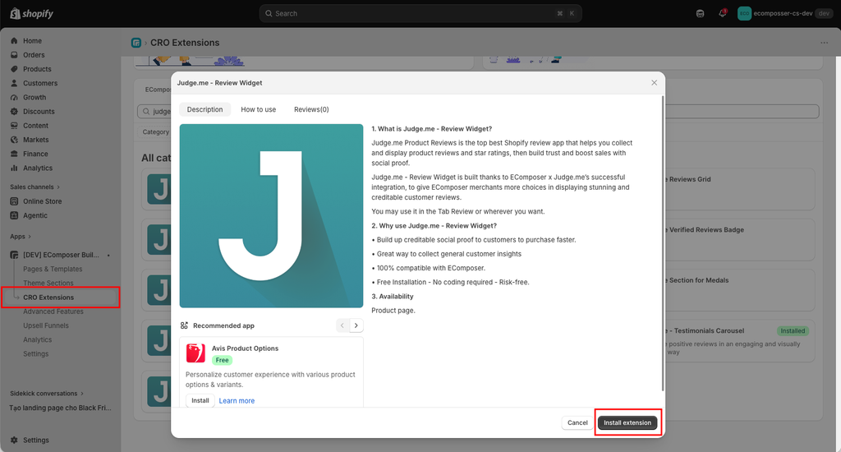The width and height of the screenshot is (841, 452).
Task: Close the Judge.me dialog
Action: pos(654,83)
